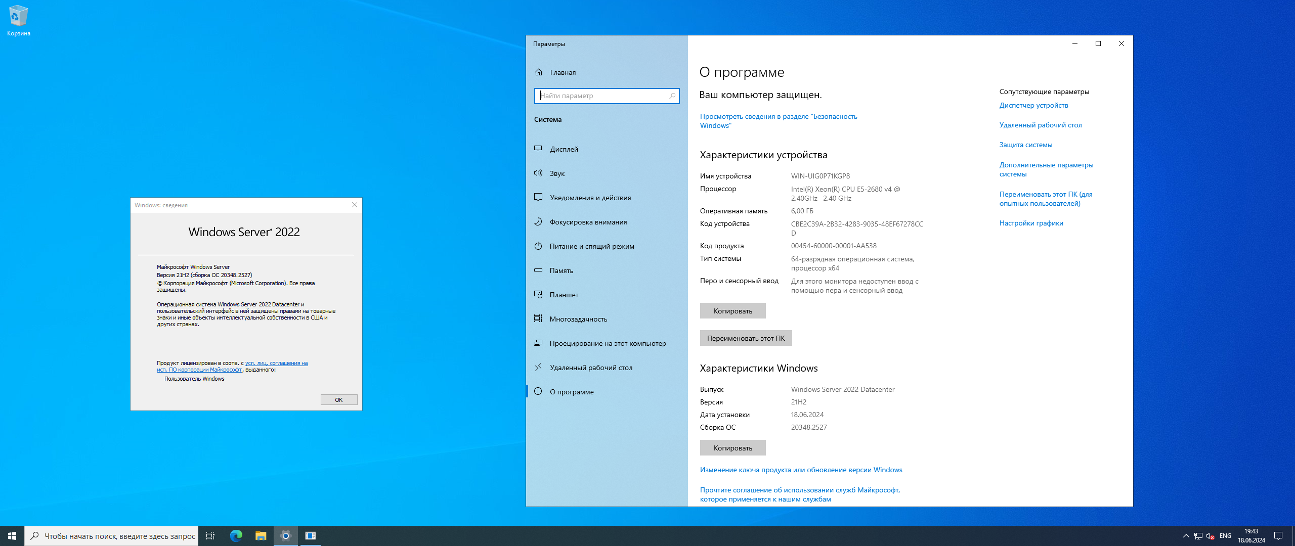Screen dimensions: 1295x546
Task: Open the Многозадачность section
Action: [578, 319]
